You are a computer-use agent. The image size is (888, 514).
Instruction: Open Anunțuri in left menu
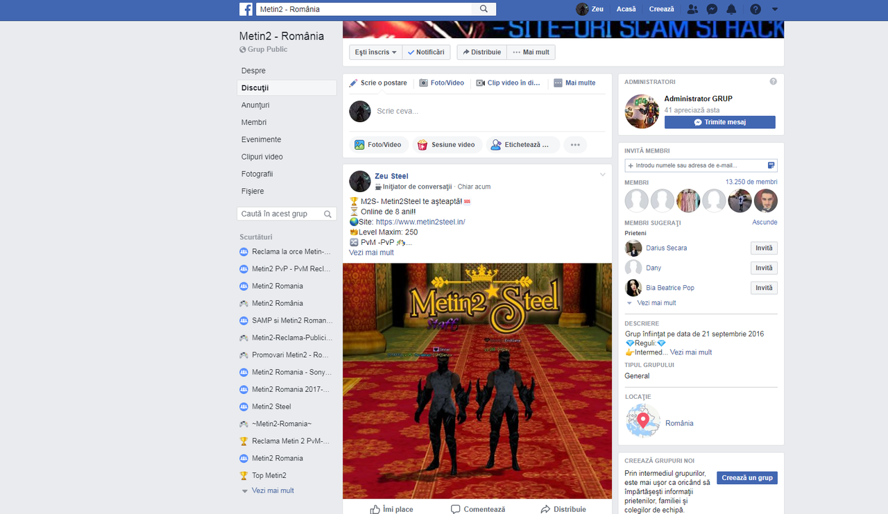point(255,105)
